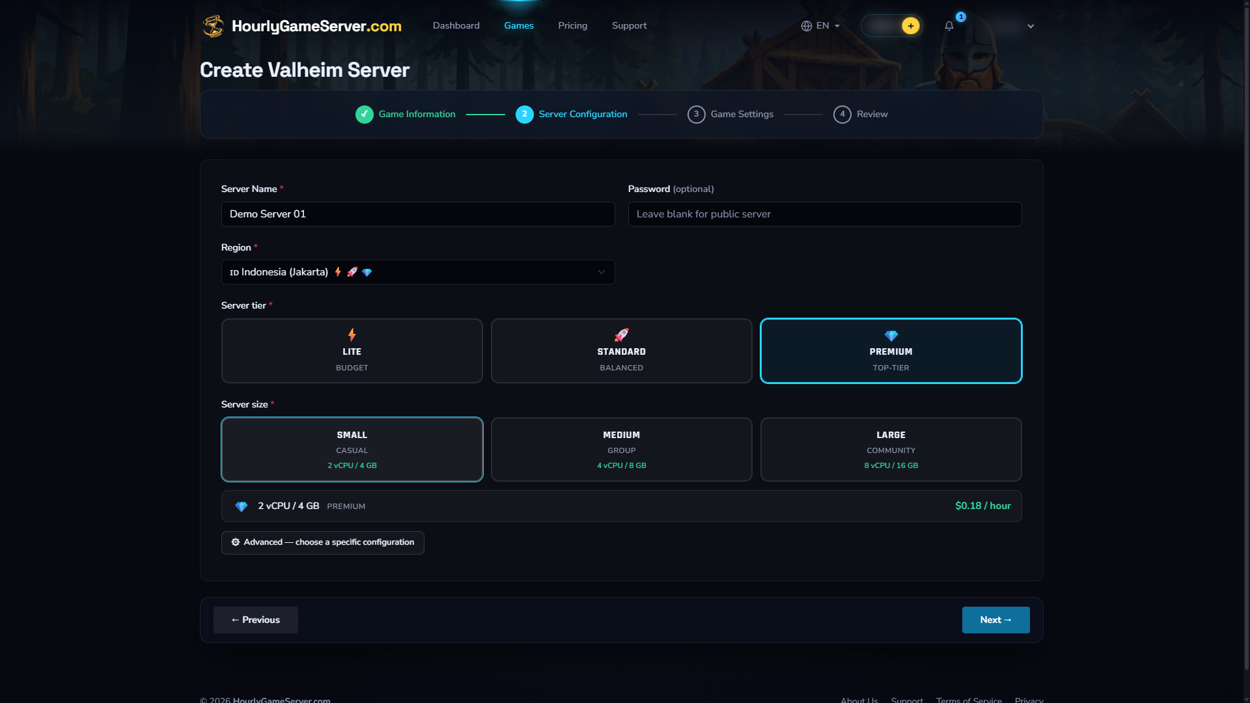Open Advanced specific configuration
This screenshot has width=1250, height=703.
click(x=323, y=543)
